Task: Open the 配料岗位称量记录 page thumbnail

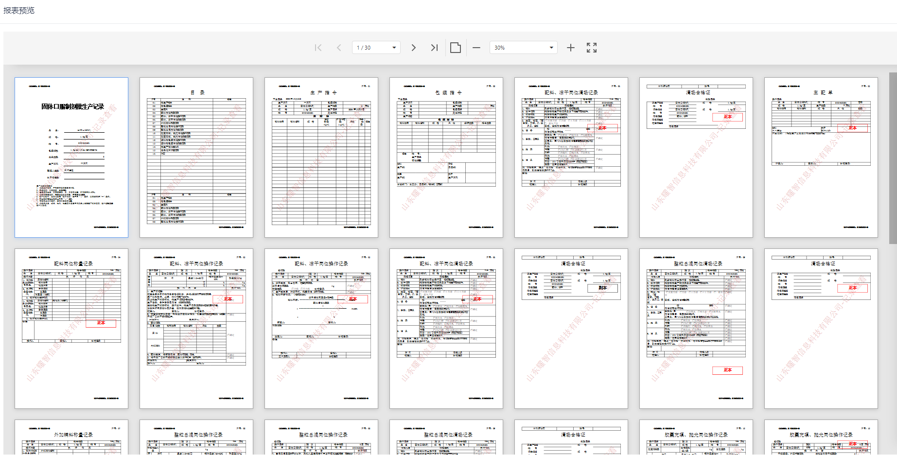Action: click(71, 329)
